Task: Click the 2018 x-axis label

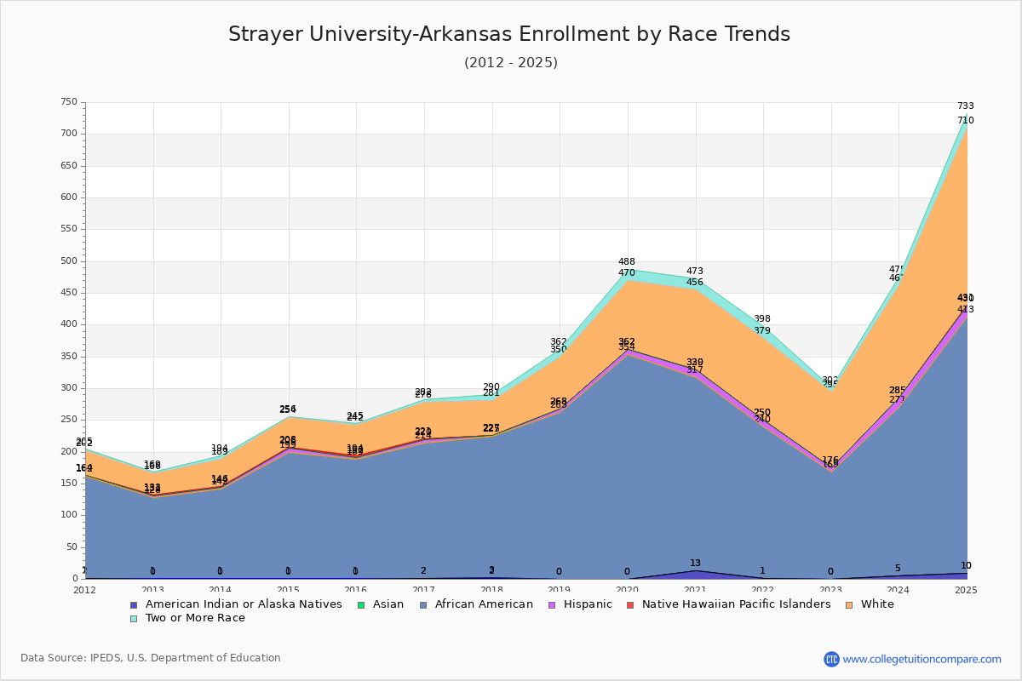Action: pyautogui.click(x=491, y=590)
